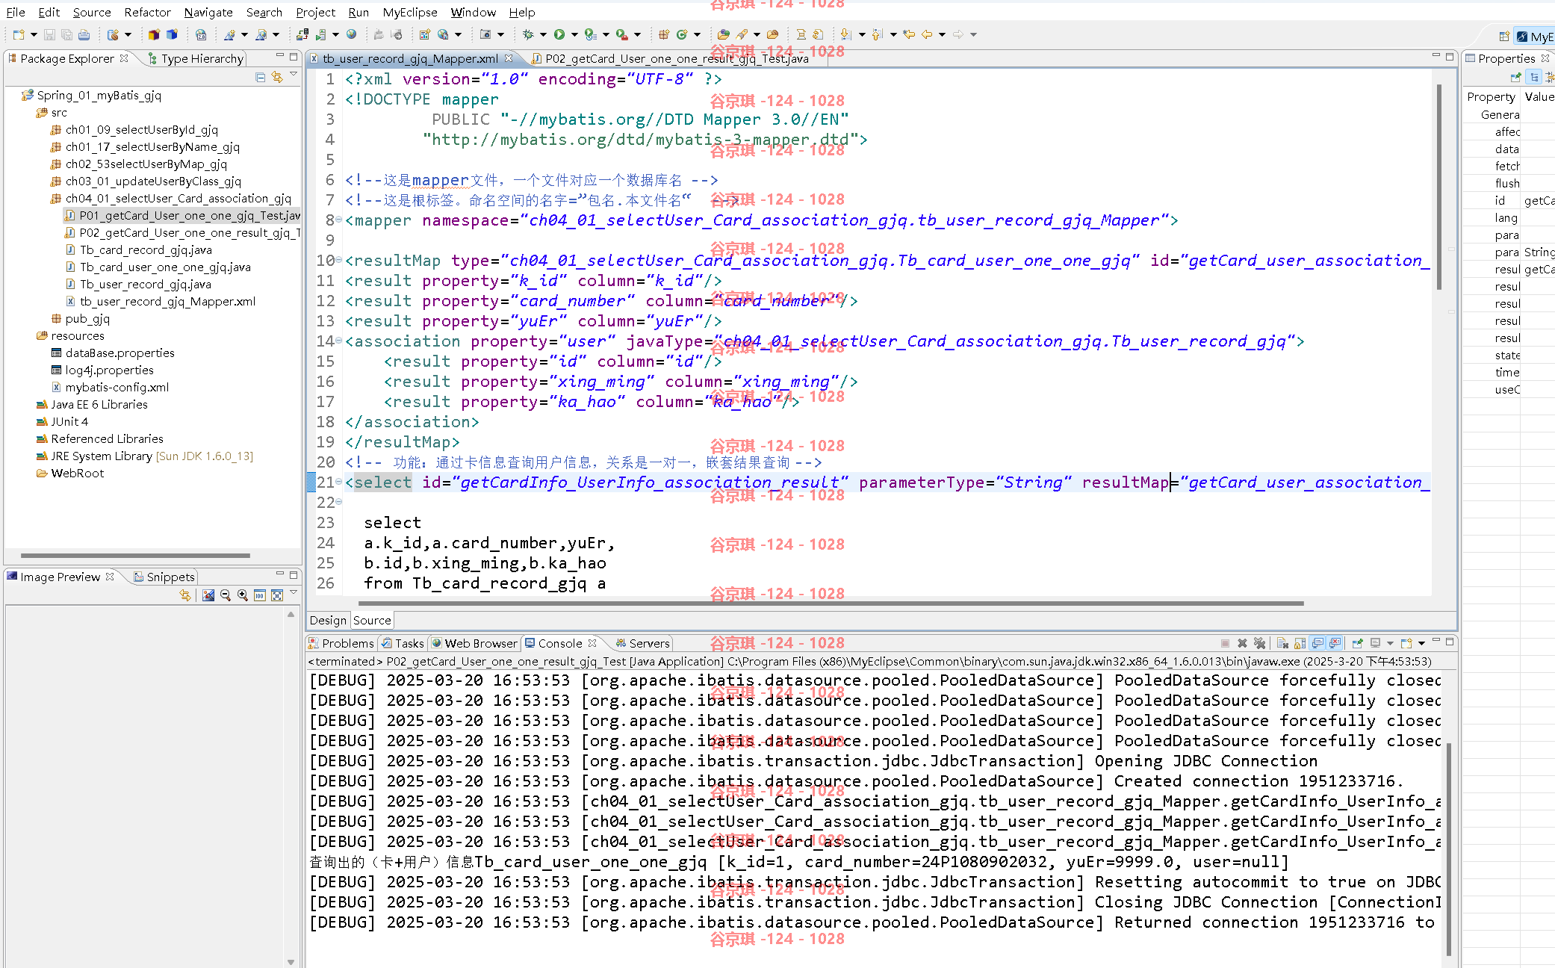Click Back navigation arrow icon
1555x968 pixels.
click(927, 34)
